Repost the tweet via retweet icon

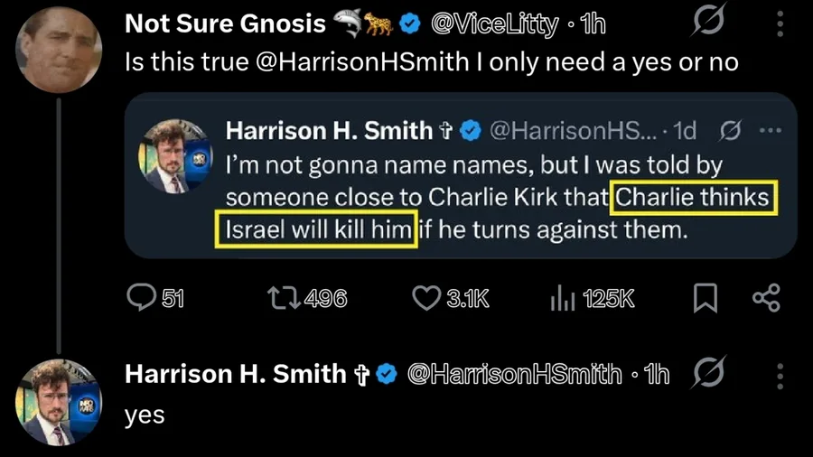pyautogui.click(x=281, y=297)
